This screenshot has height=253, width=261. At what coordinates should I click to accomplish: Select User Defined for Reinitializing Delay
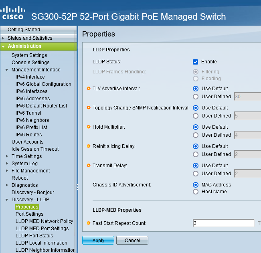(x=196, y=154)
